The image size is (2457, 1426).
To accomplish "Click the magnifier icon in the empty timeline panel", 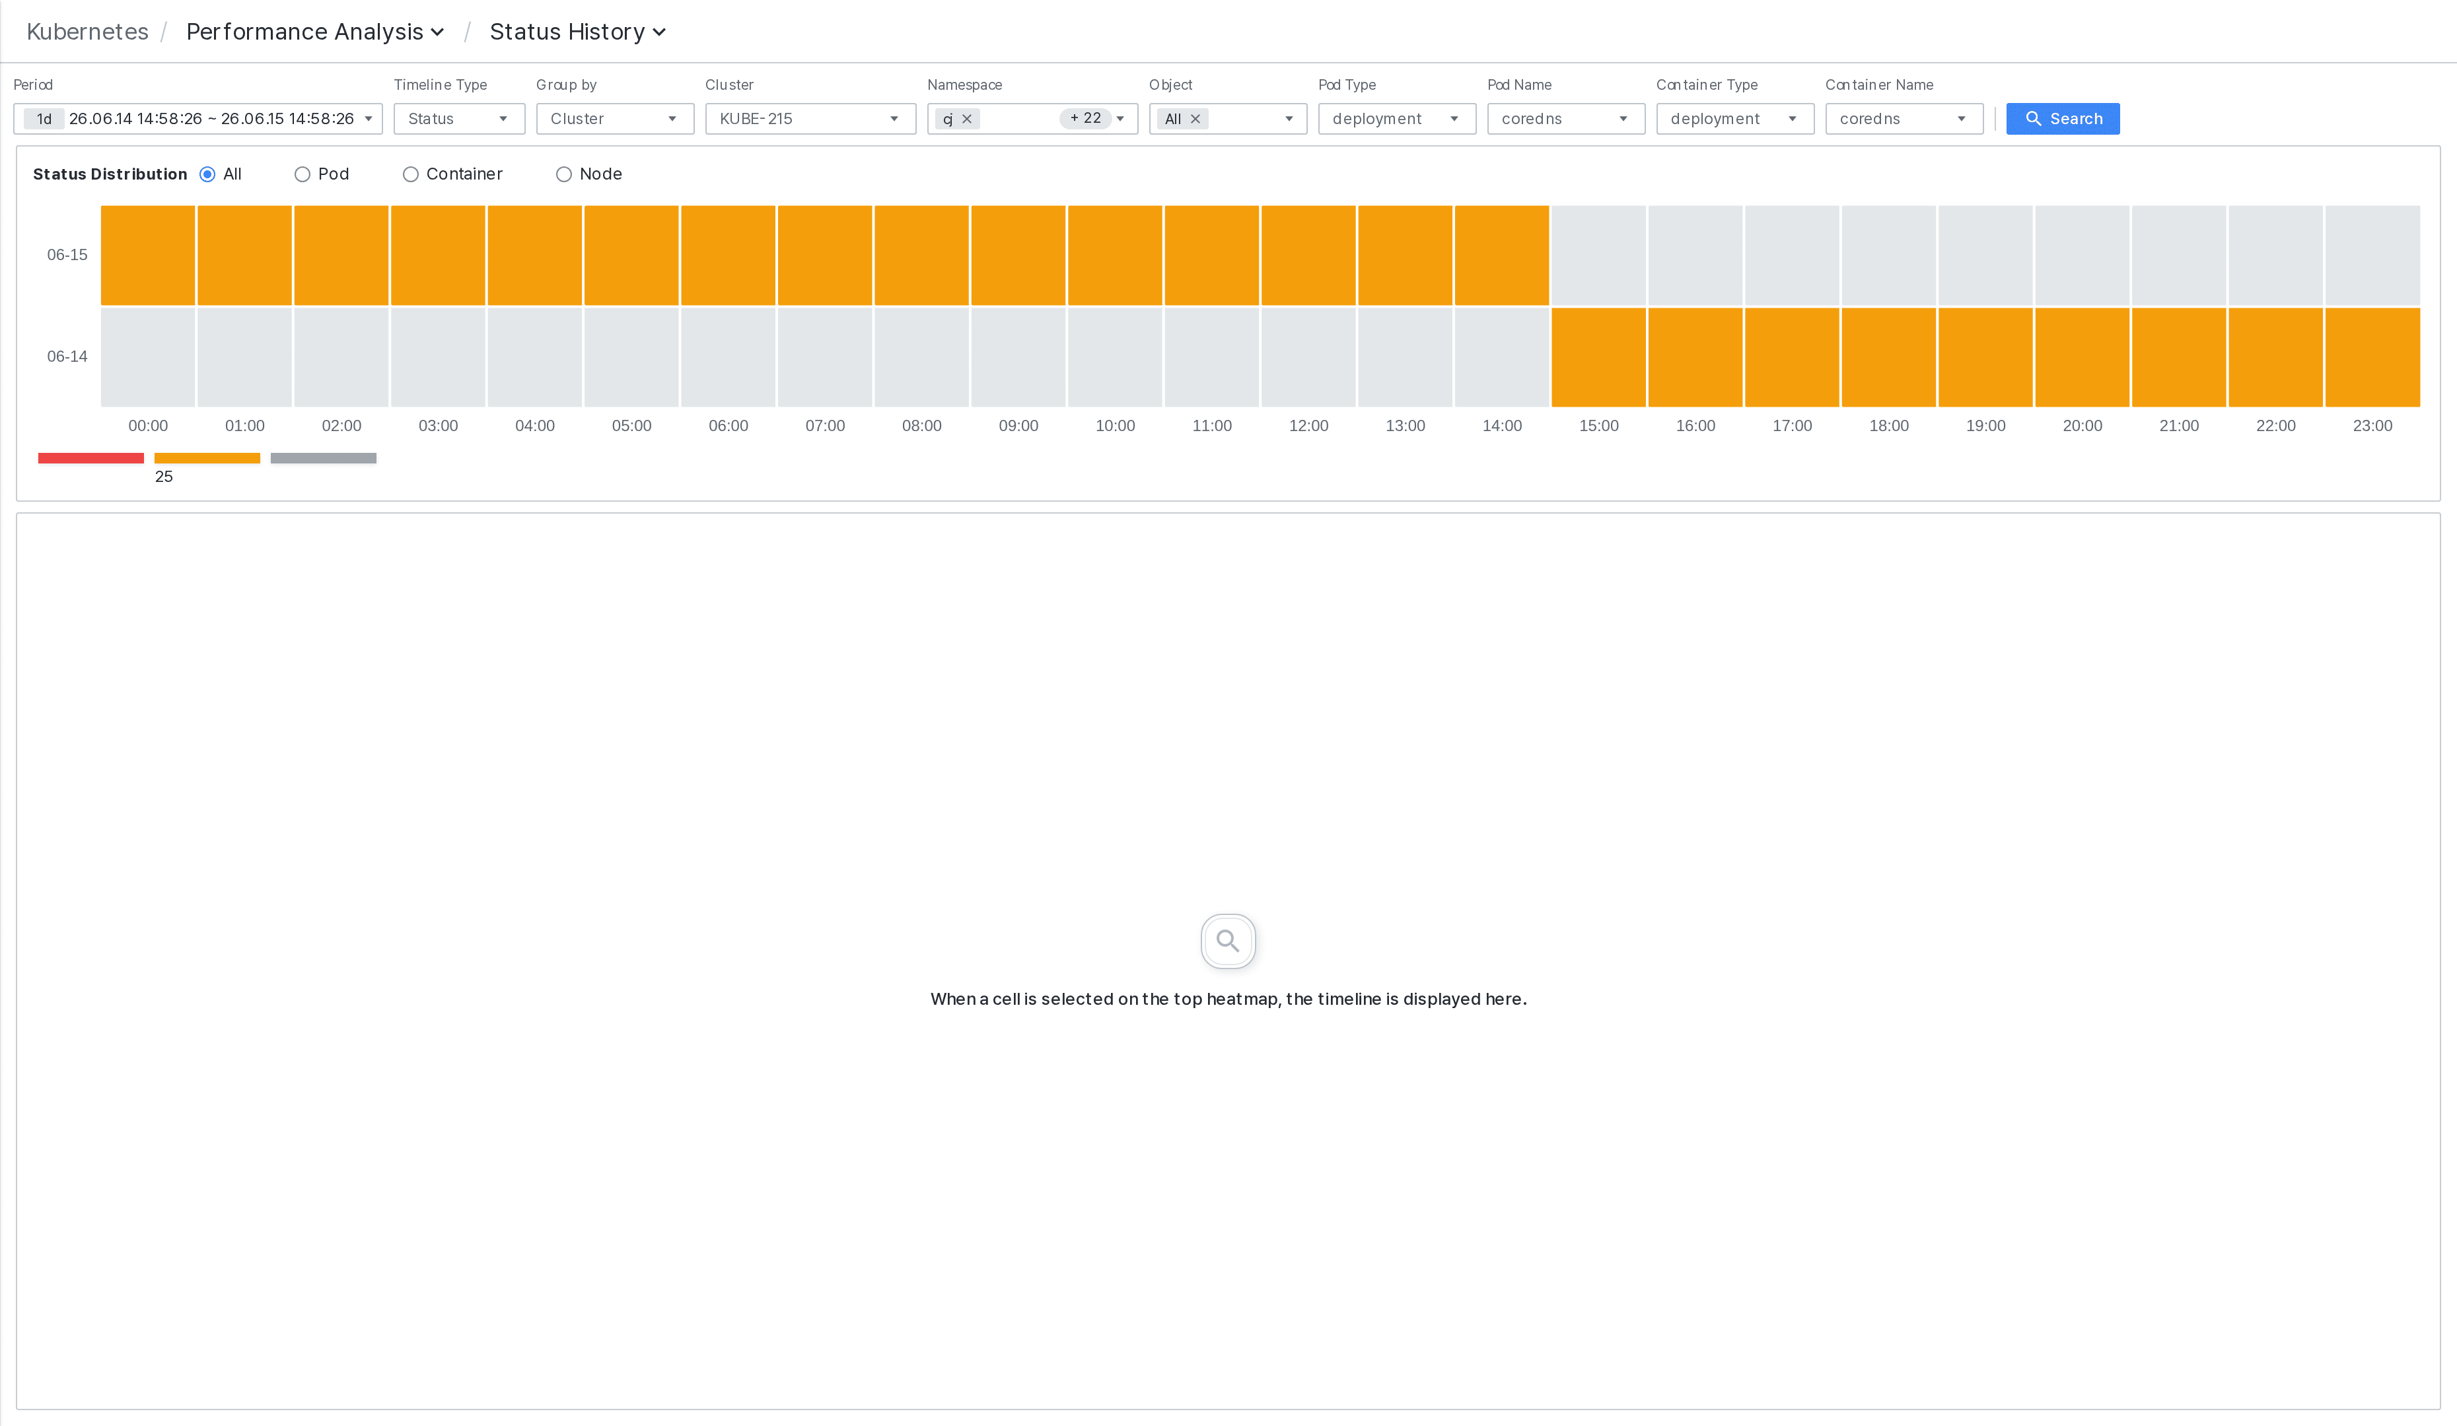I will pyautogui.click(x=1228, y=941).
